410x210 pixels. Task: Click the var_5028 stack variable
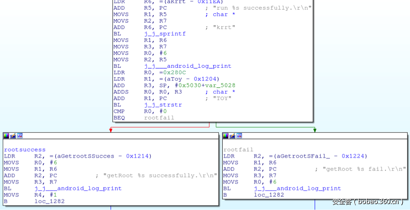click(x=220, y=85)
